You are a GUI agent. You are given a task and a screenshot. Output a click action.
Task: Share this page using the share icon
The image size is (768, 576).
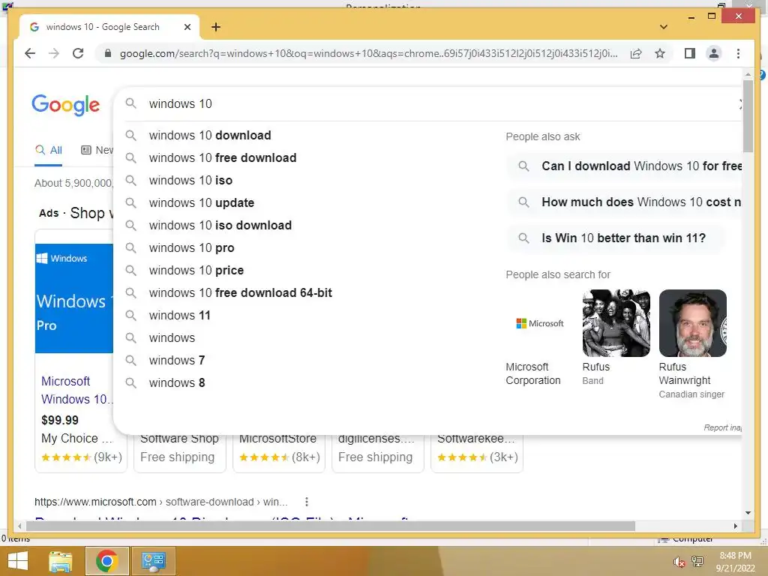636,53
